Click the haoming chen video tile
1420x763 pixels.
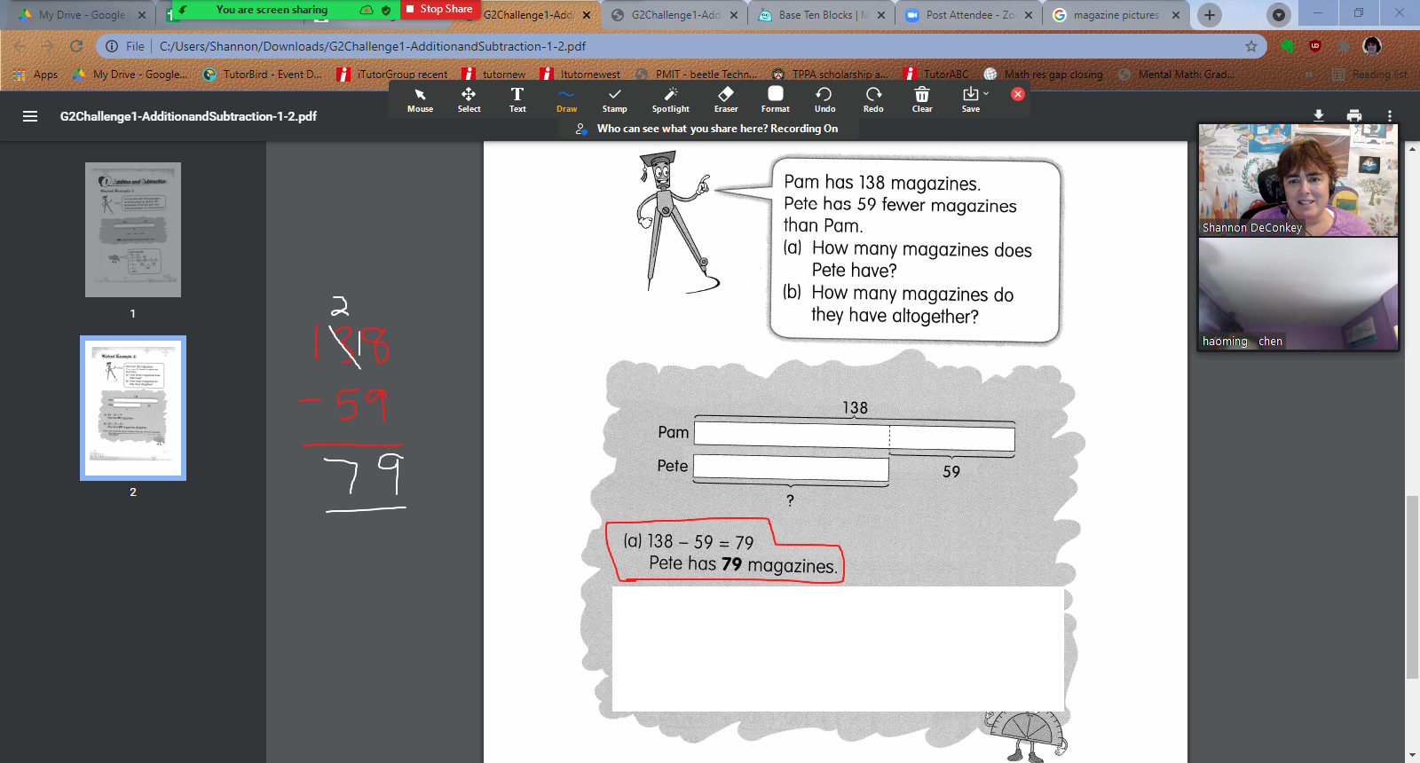1298,294
